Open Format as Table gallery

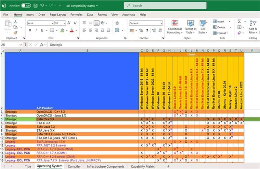pos(190,27)
